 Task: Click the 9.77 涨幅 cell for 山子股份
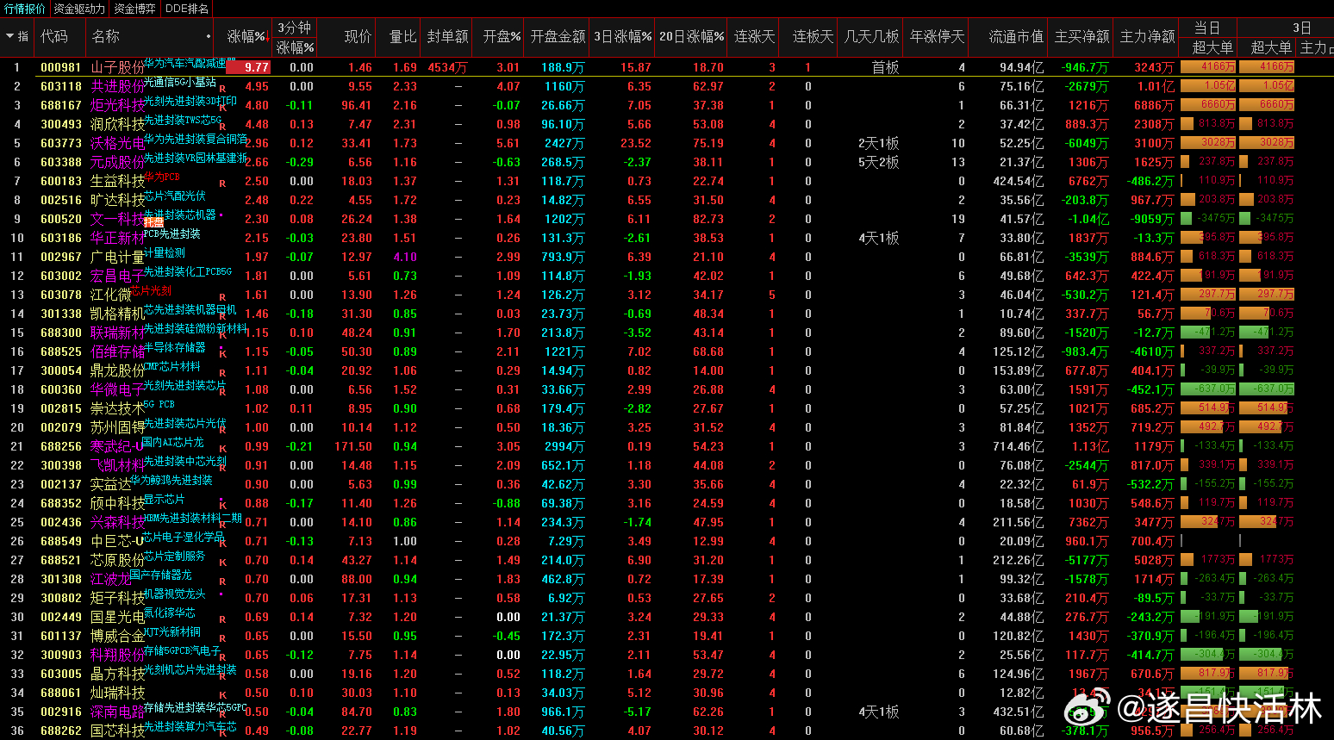click(x=248, y=67)
